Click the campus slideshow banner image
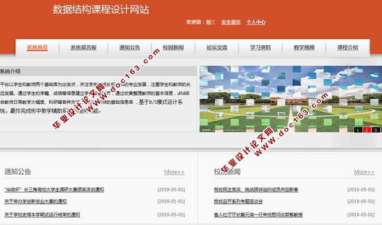 [x=290, y=98]
